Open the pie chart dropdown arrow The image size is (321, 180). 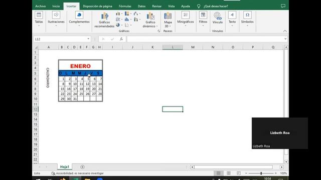121,25
